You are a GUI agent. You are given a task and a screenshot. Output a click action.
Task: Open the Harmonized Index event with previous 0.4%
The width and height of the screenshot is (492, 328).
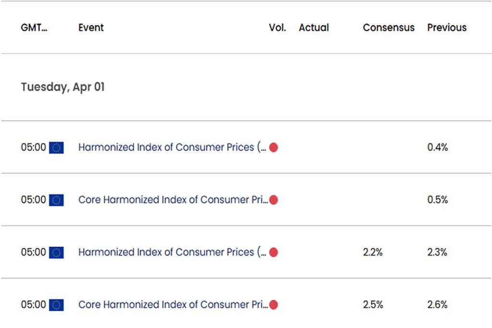tap(172, 147)
